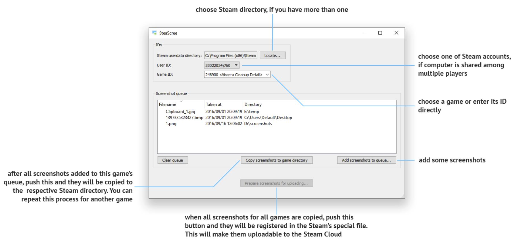This screenshot has width=519, height=243.
Task: Click the SteaScree app icon in title bar
Action: click(155, 33)
